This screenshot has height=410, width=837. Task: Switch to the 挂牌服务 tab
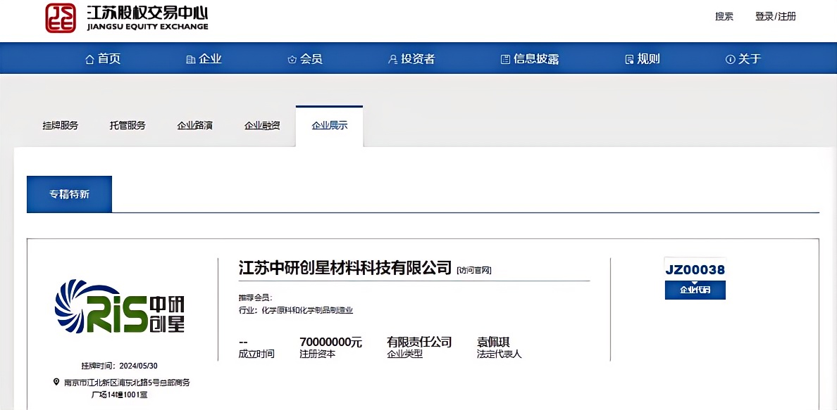(60, 124)
